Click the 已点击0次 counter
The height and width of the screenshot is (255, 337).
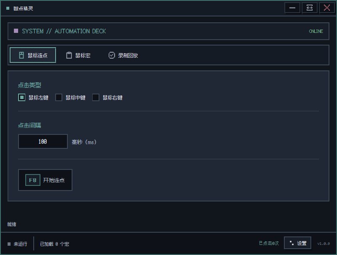tap(269, 243)
